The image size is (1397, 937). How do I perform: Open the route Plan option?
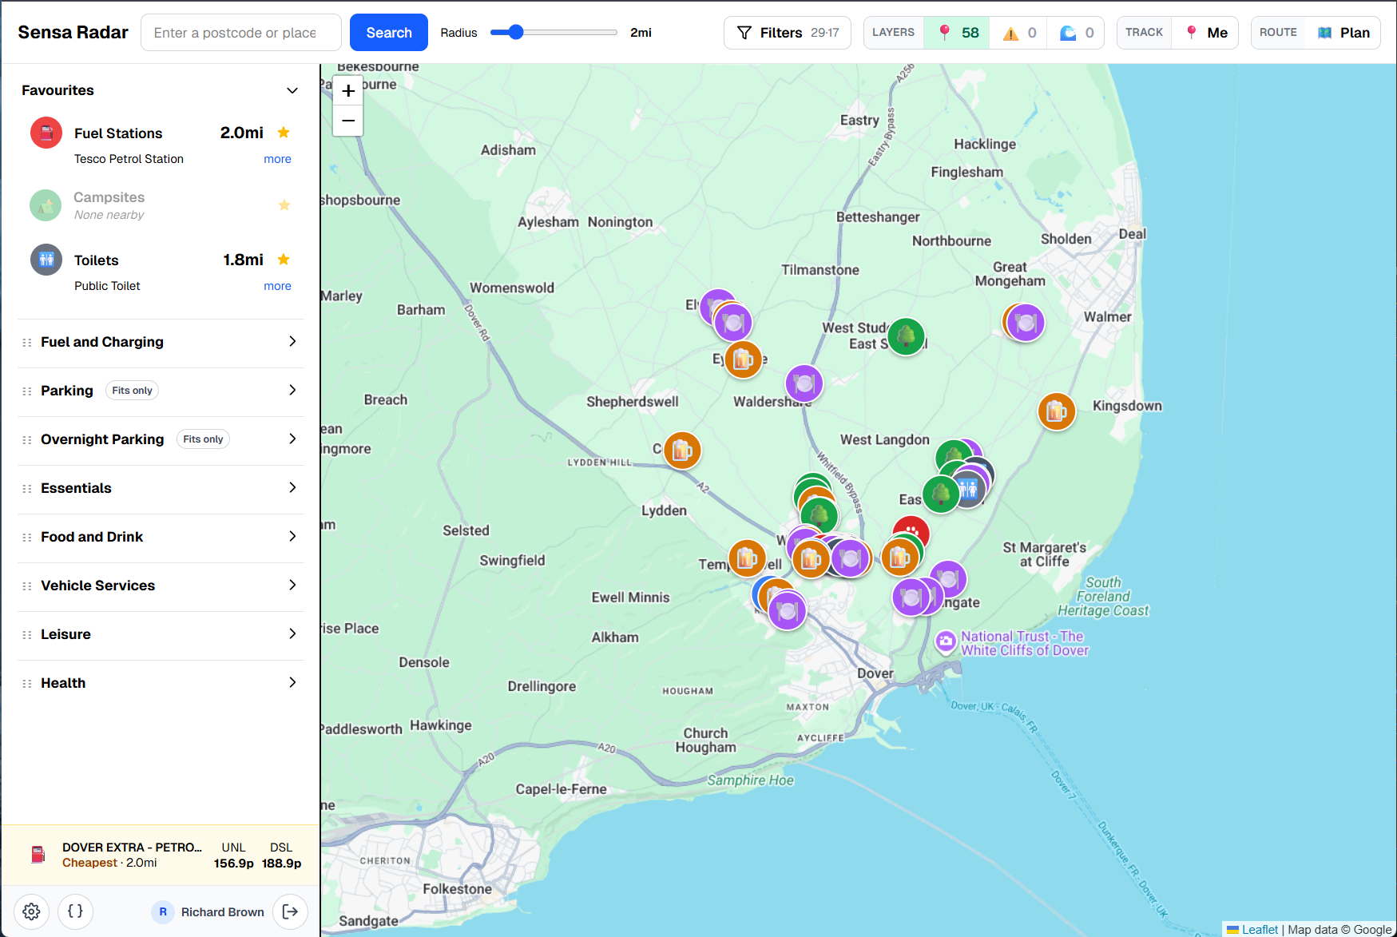[1344, 33]
